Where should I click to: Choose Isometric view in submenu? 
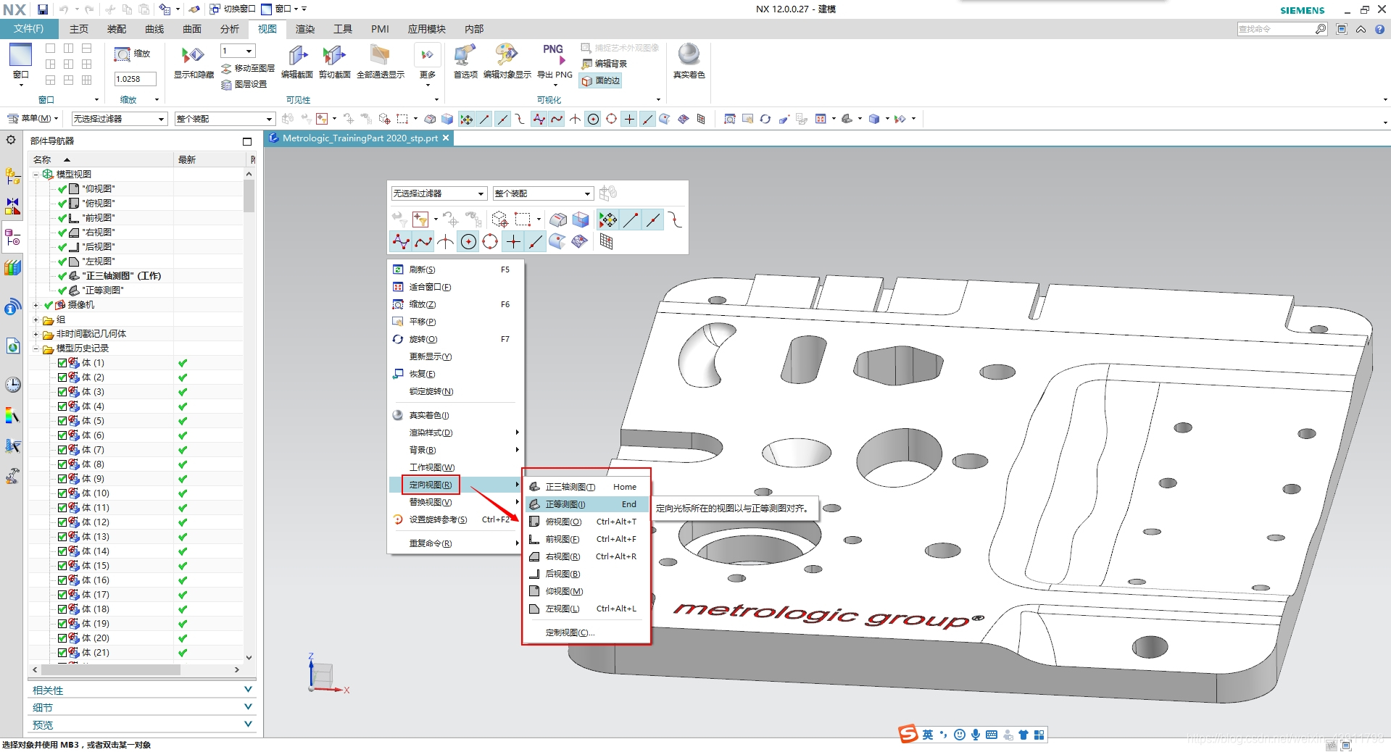coord(586,504)
